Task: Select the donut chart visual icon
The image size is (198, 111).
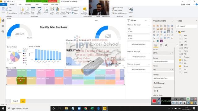Action: pyautogui.click(x=165, y=31)
